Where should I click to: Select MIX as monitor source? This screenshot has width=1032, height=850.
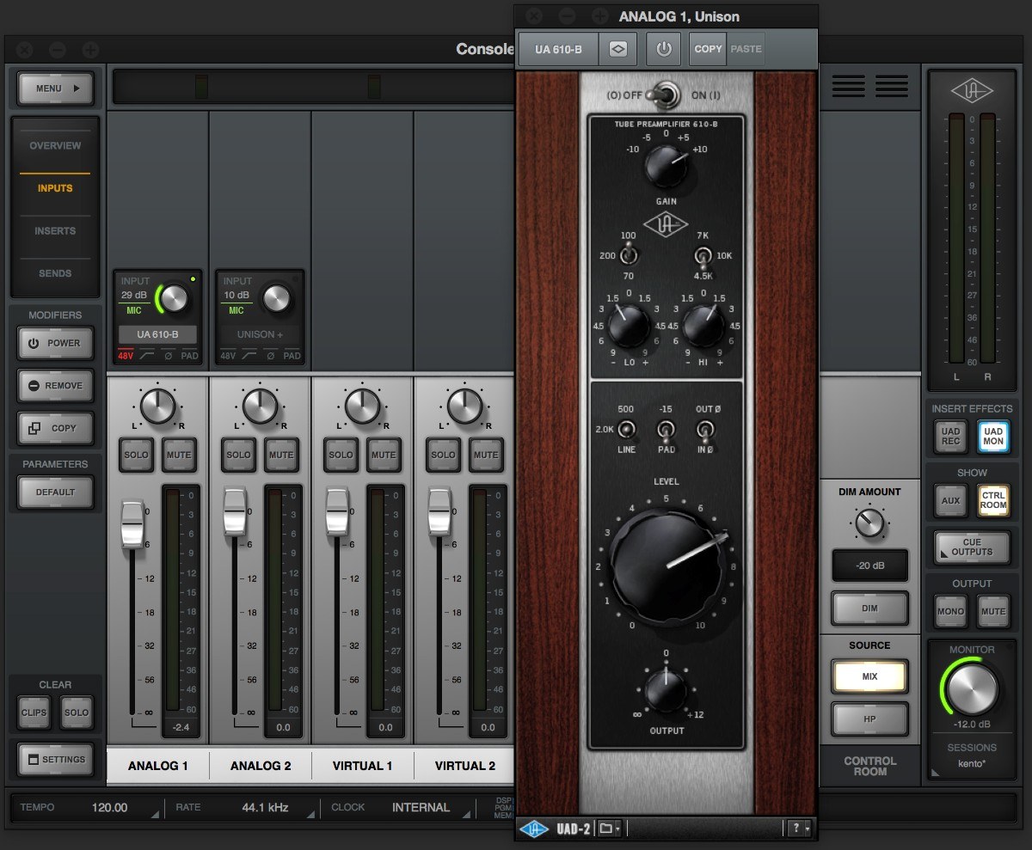click(869, 676)
